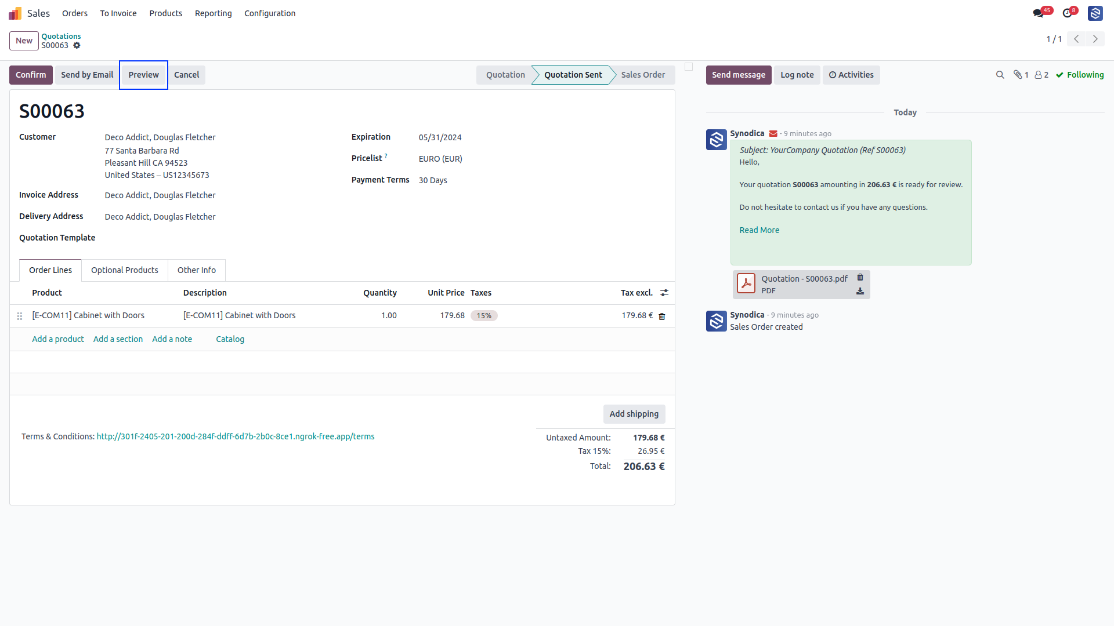Open the column settings icon beside Tax excl.
This screenshot has height=626, width=1114.
click(664, 293)
